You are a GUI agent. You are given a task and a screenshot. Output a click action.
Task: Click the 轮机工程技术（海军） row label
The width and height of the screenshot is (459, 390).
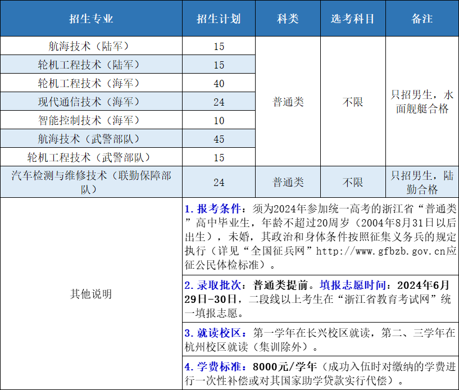click(91, 83)
